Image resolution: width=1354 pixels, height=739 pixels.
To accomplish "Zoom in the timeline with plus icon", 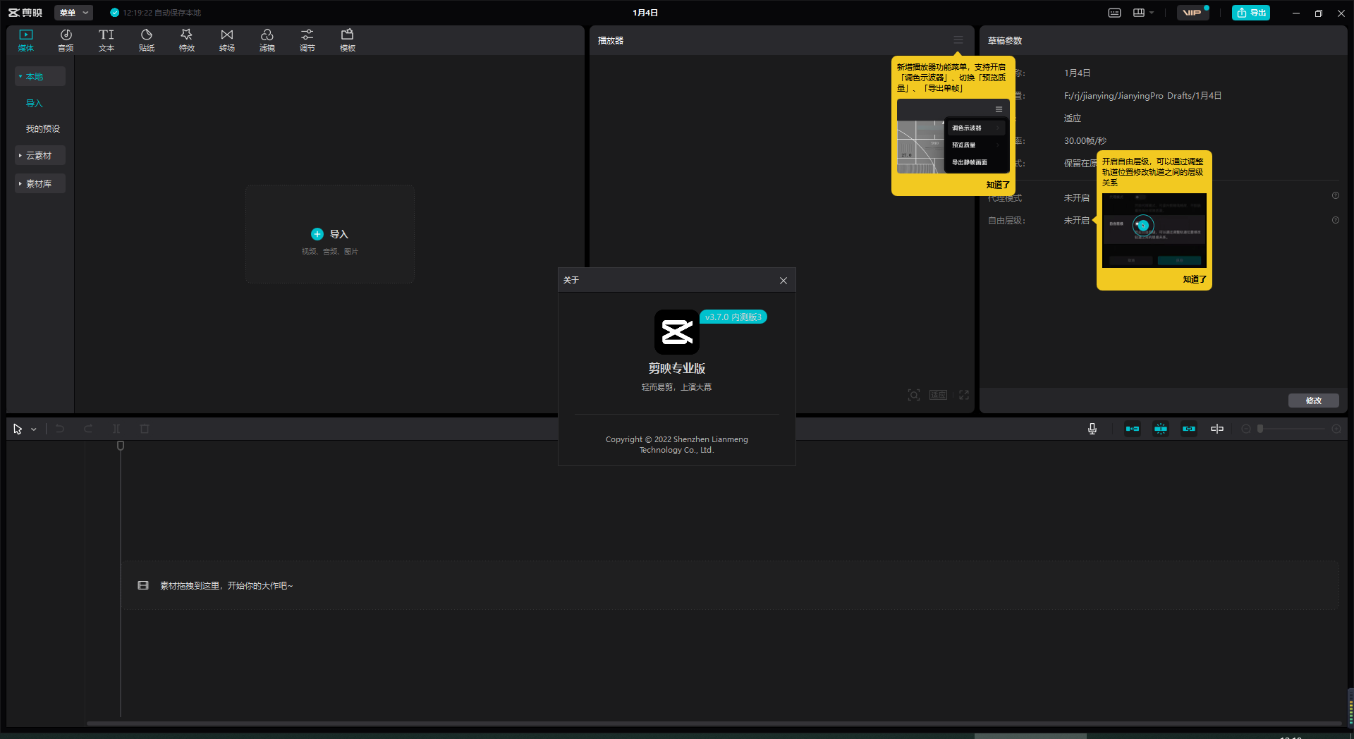I will [x=1336, y=429].
